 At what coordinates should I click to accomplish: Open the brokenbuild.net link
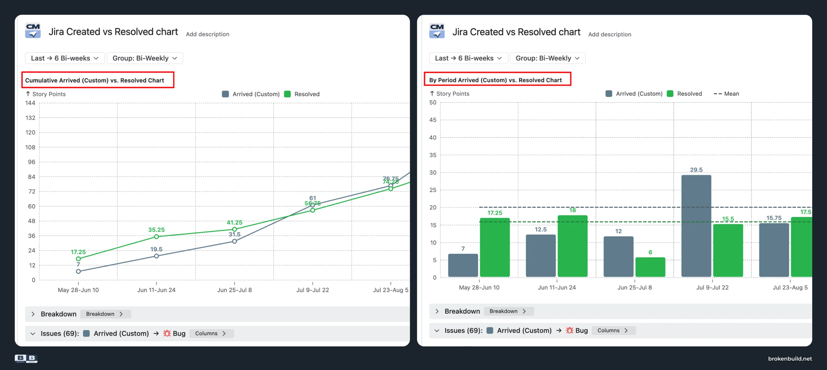[790, 358]
